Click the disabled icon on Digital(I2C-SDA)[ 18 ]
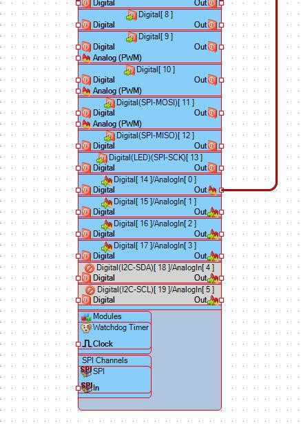Viewport: 301px width, 425px height. click(90, 268)
